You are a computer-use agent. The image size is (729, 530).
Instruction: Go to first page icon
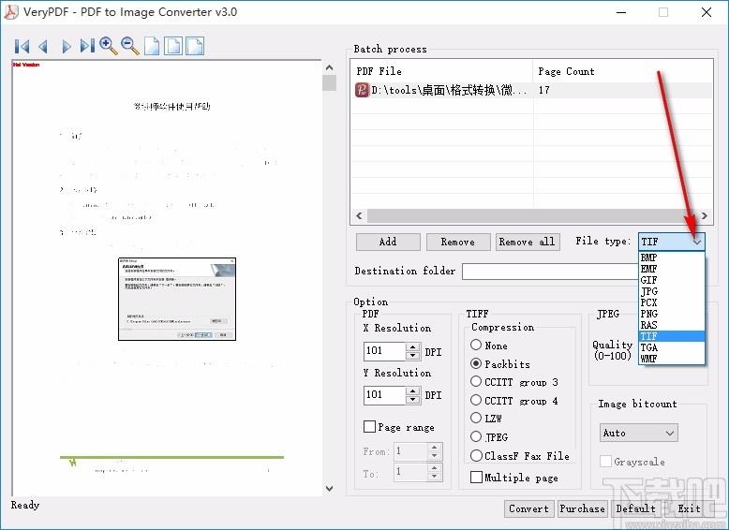(22, 46)
